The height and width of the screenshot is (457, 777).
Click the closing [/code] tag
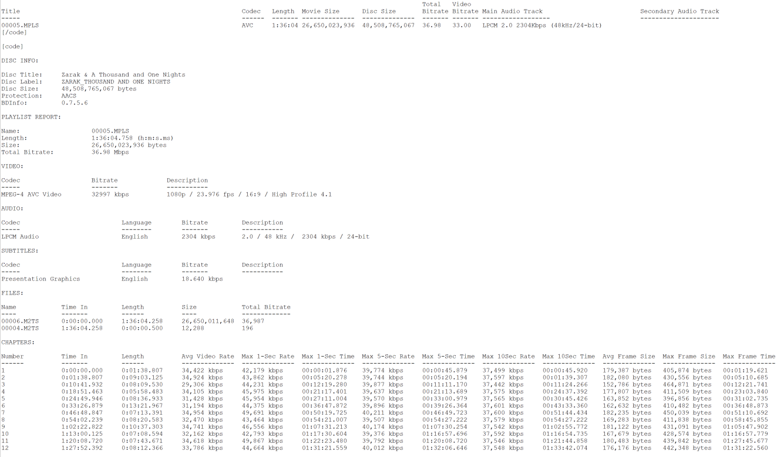coord(14,32)
